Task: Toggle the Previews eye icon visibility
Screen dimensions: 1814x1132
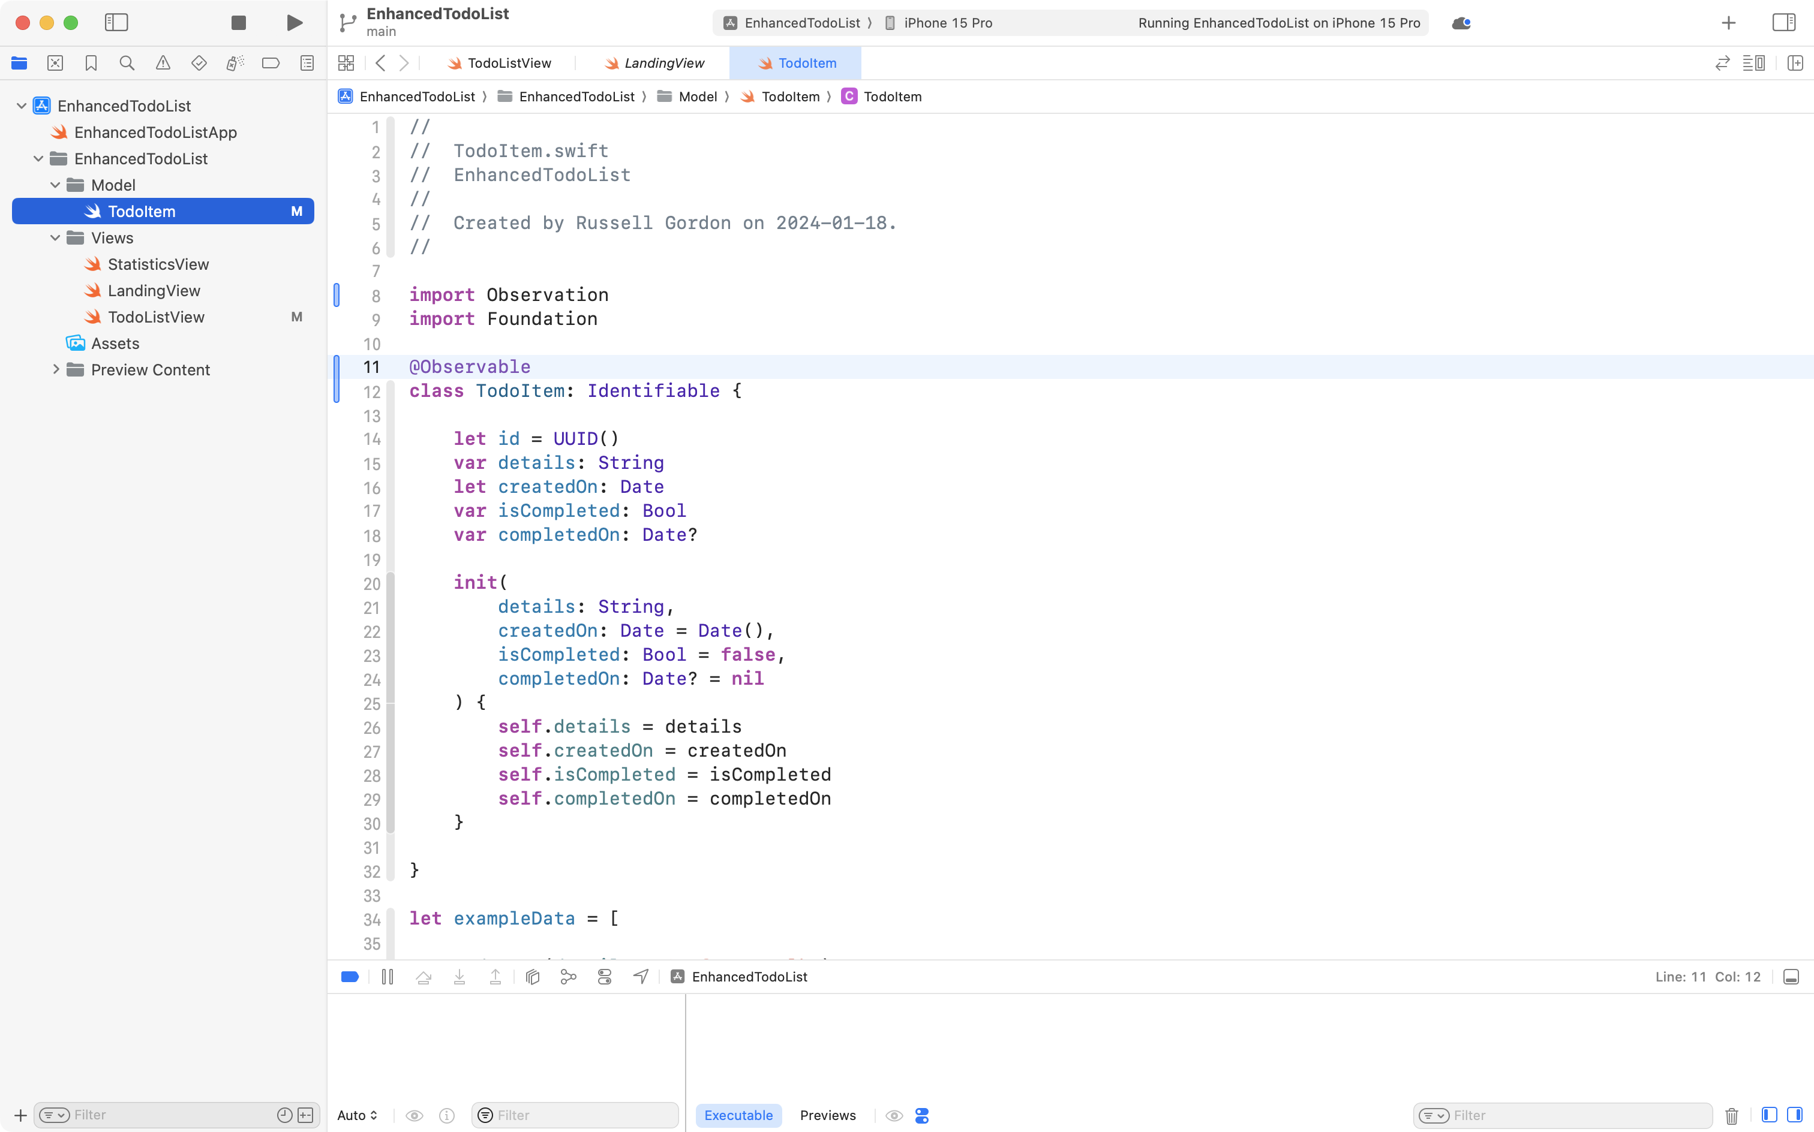Action: point(894,1115)
